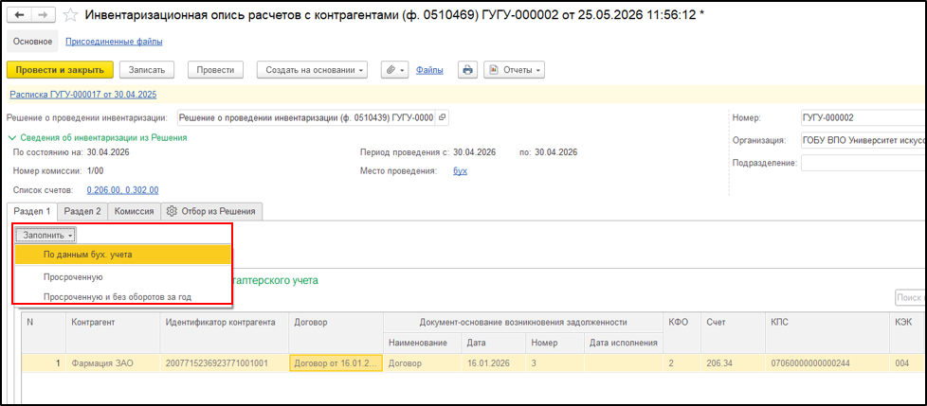The height and width of the screenshot is (406, 927).
Task: Open the paperclip attachments dropdown
Action: [394, 70]
